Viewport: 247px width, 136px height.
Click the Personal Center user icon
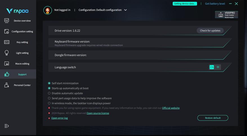point(7,85)
